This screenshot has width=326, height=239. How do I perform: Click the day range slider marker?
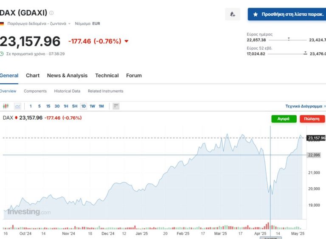click(289, 39)
